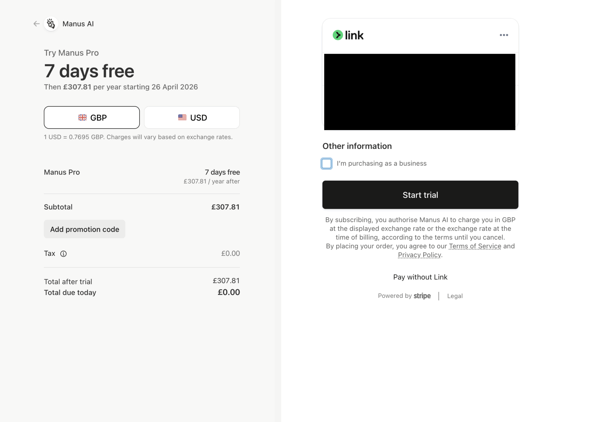This screenshot has width=602, height=422.
Task: Click the UK flag icon
Action: pyautogui.click(x=83, y=118)
